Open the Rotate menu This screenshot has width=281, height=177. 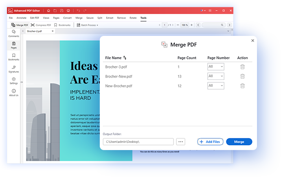133,18
